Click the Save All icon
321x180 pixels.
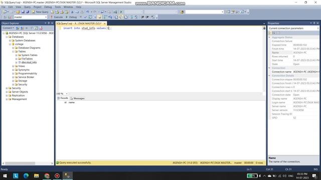pyautogui.click(x=28, y=12)
